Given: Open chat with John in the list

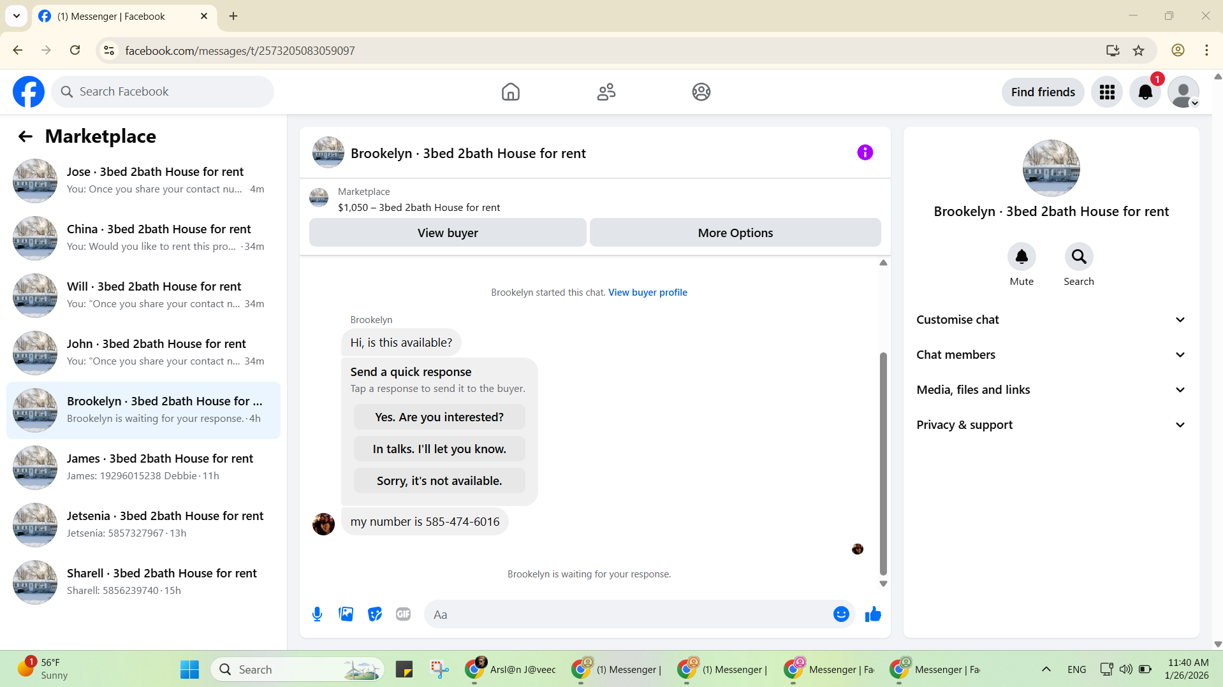Looking at the screenshot, I should [143, 353].
